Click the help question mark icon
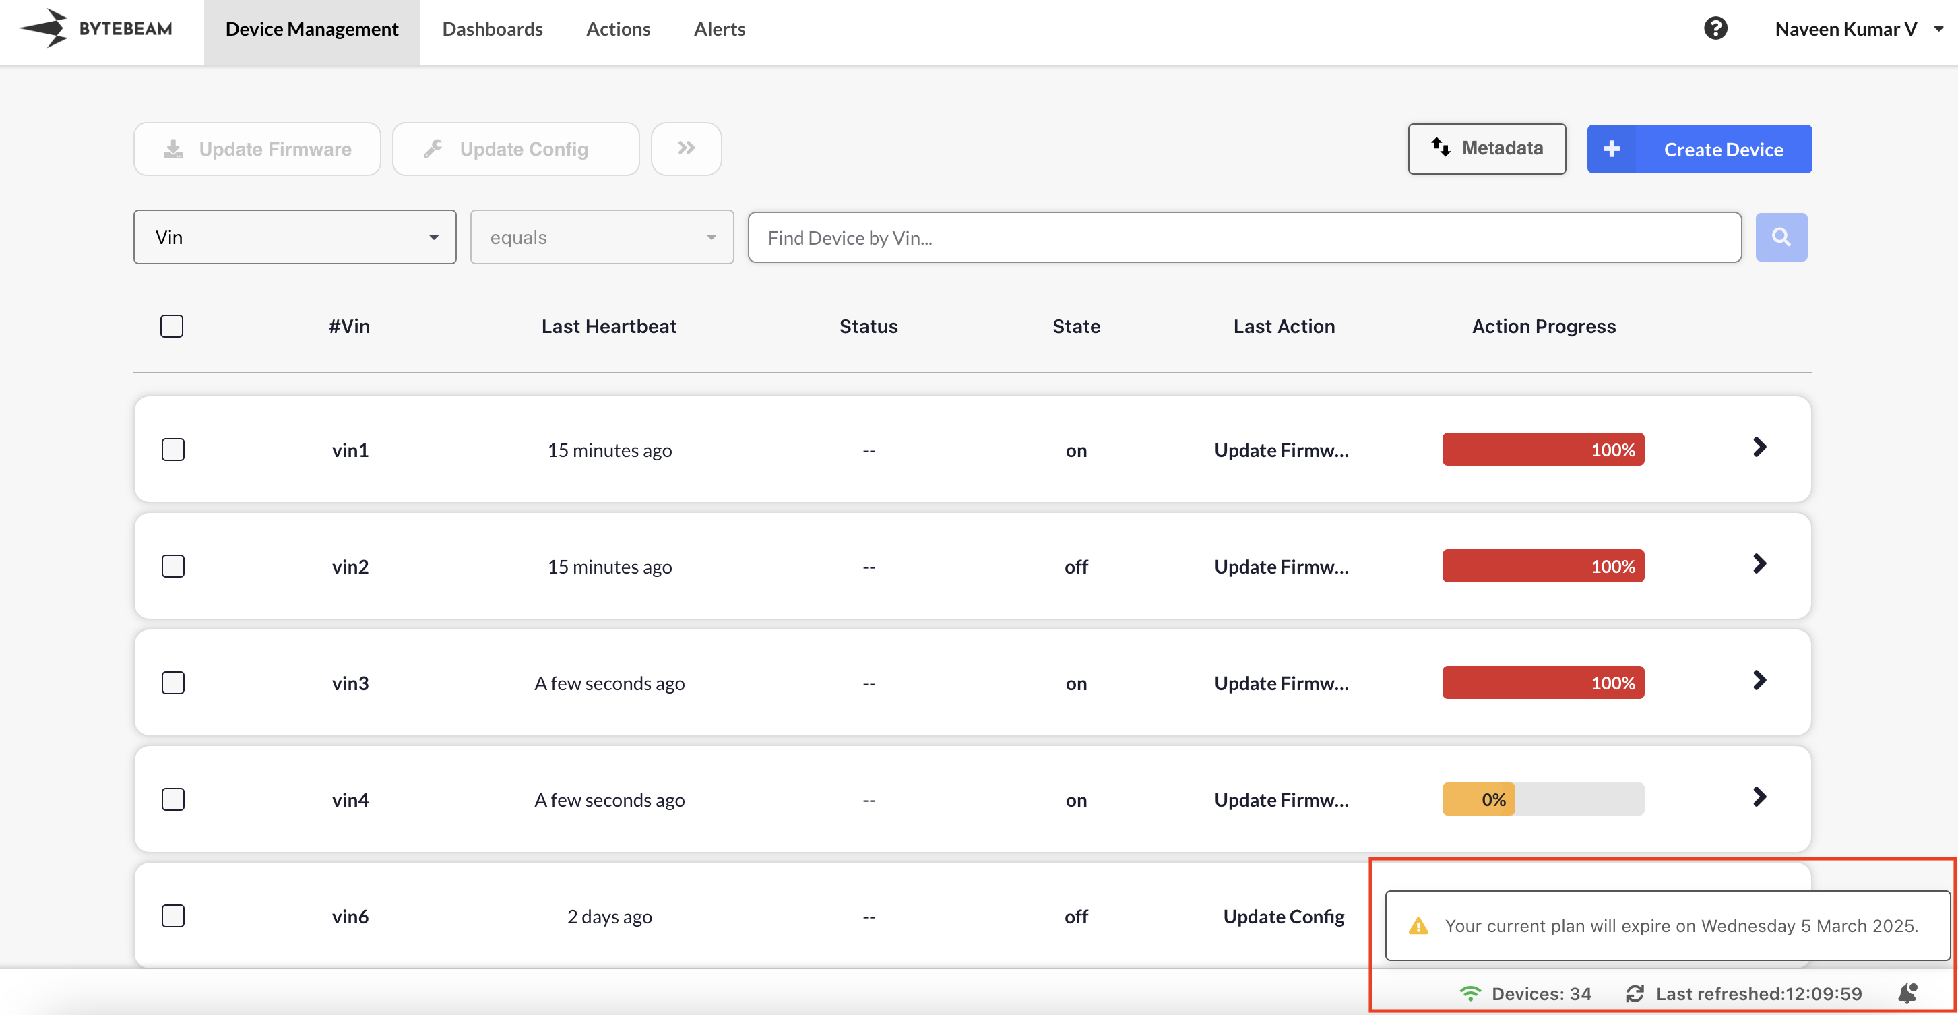Screen dimensions: 1958x1015 click(x=1715, y=29)
